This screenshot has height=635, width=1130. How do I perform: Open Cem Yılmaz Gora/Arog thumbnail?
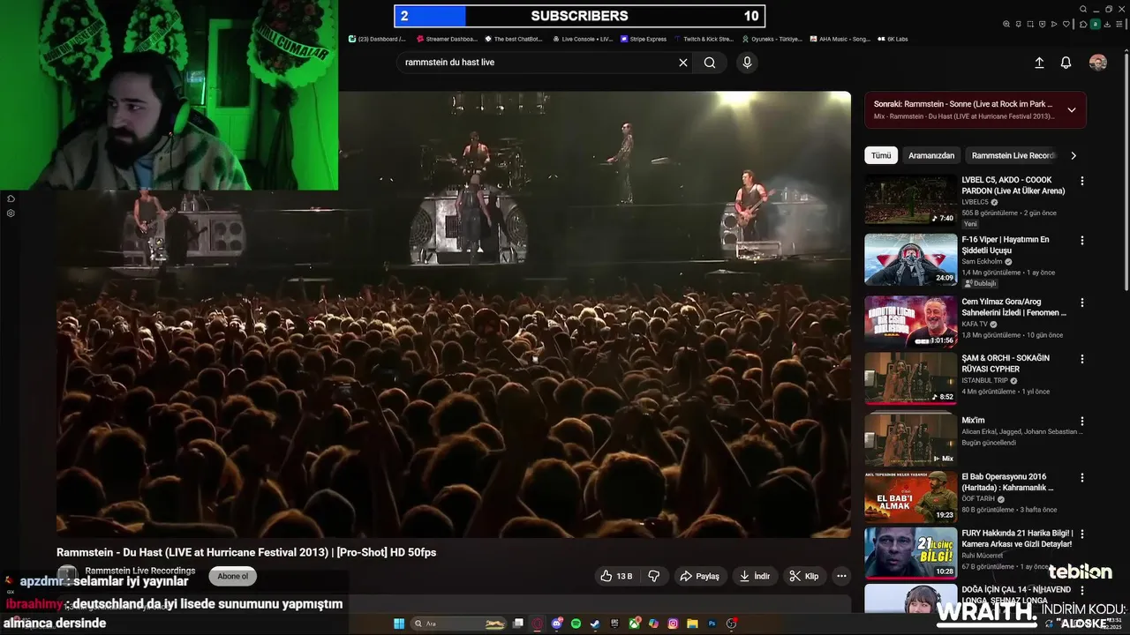(910, 322)
